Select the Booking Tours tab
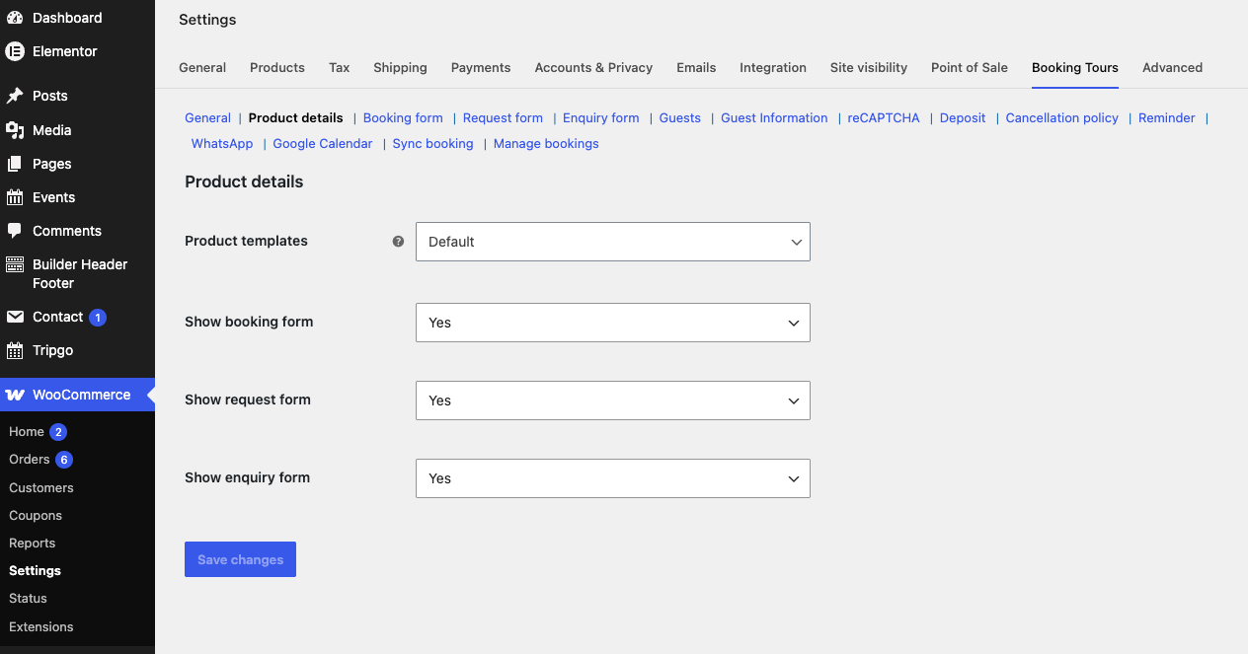 click(1075, 68)
